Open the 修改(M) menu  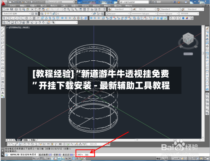pyautogui.click(x=97, y=6)
